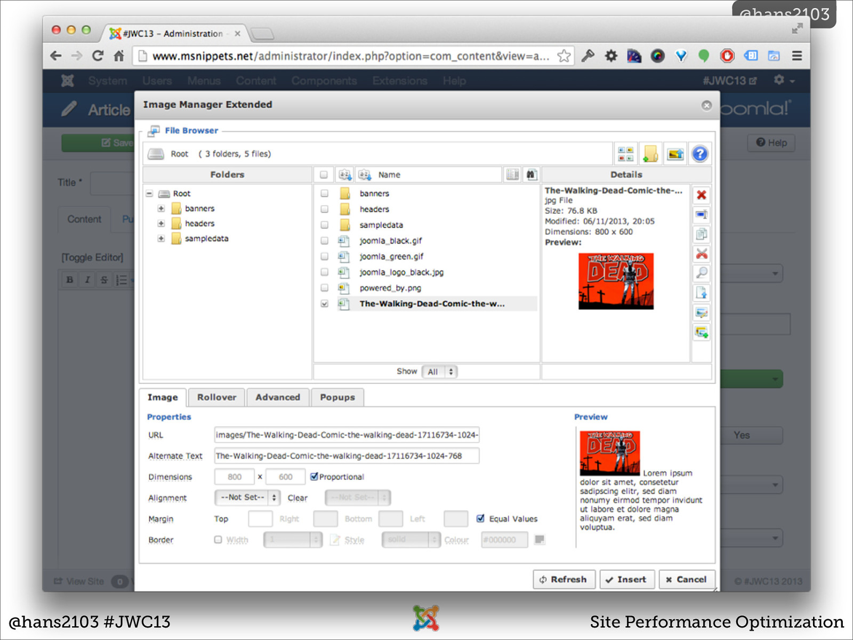853x640 pixels.
Task: Enable the Border checkbox
Action: coord(218,539)
